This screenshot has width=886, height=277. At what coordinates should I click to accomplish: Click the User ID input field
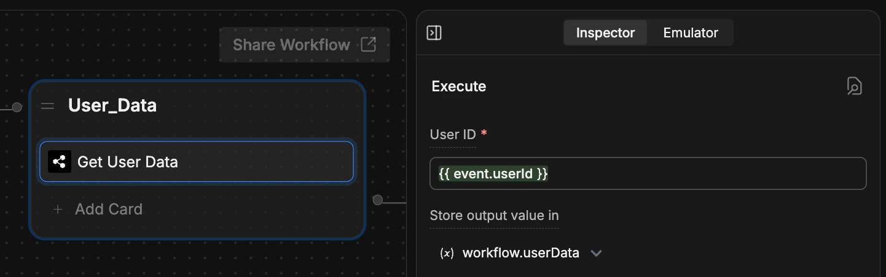648,174
